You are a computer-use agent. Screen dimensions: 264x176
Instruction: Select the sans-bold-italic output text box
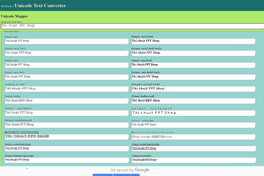click(x=194, y=77)
